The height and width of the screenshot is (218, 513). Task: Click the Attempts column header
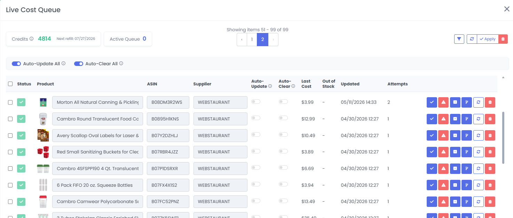pos(397,84)
